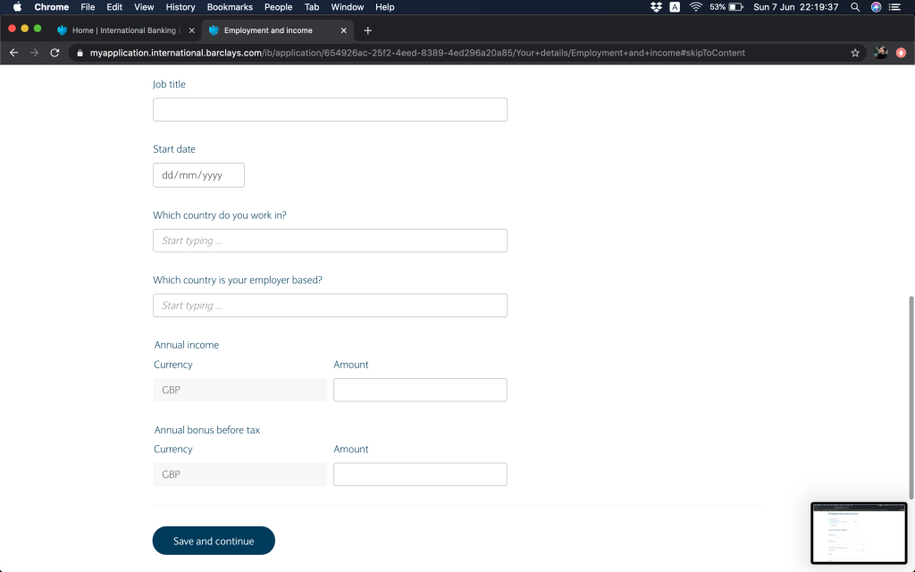Image resolution: width=915 pixels, height=572 pixels.
Task: Open the Start date picker field
Action: (198, 175)
